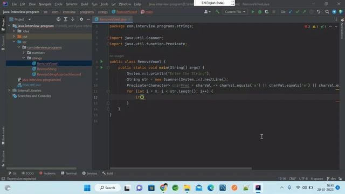This screenshot has width=345, height=194.
Task: Expand the numbers package
Action: pyautogui.click(x=24, y=53)
